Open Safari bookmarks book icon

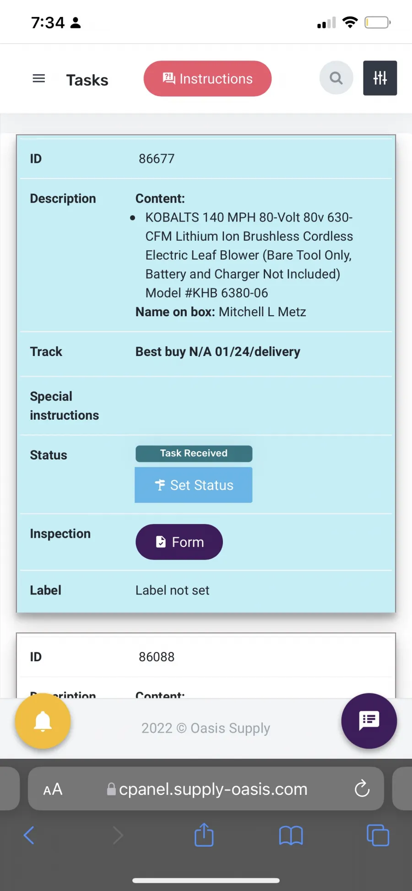point(291,836)
